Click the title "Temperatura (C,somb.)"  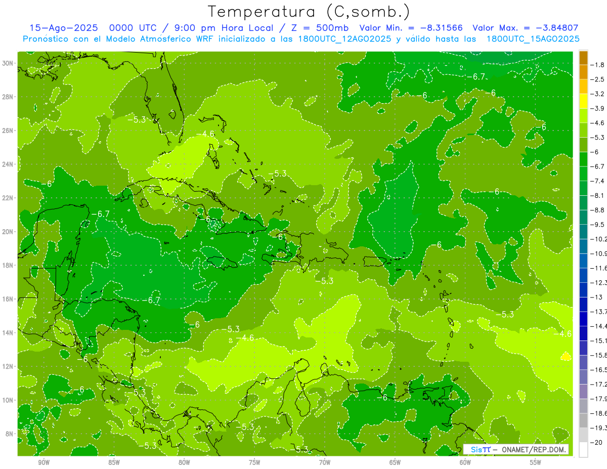coord(309,12)
